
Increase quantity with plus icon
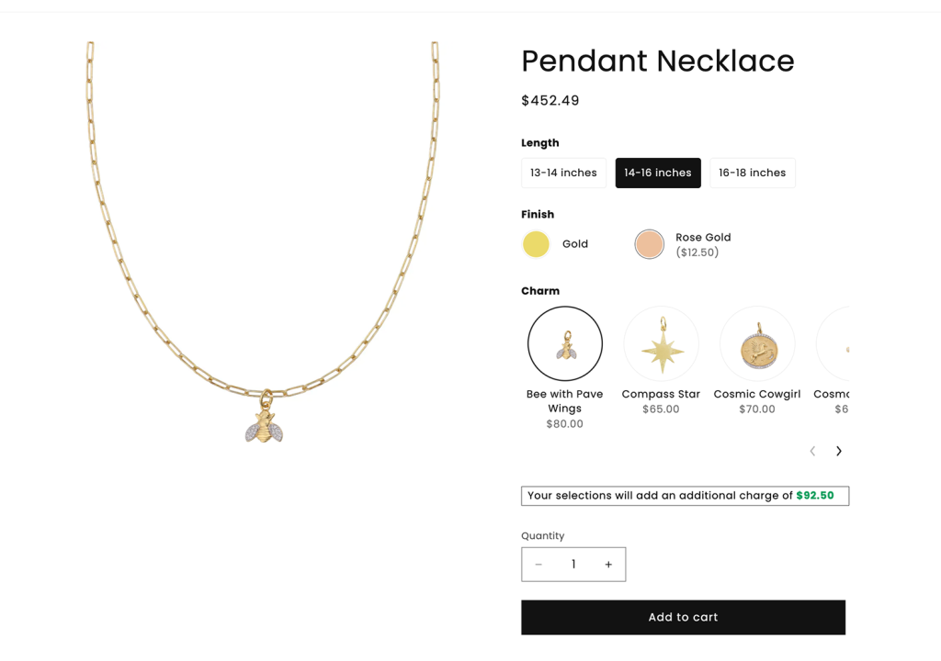pos(608,565)
